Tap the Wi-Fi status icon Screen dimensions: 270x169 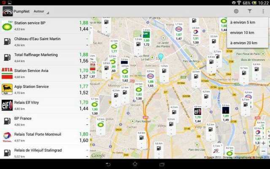(x=239, y=3)
